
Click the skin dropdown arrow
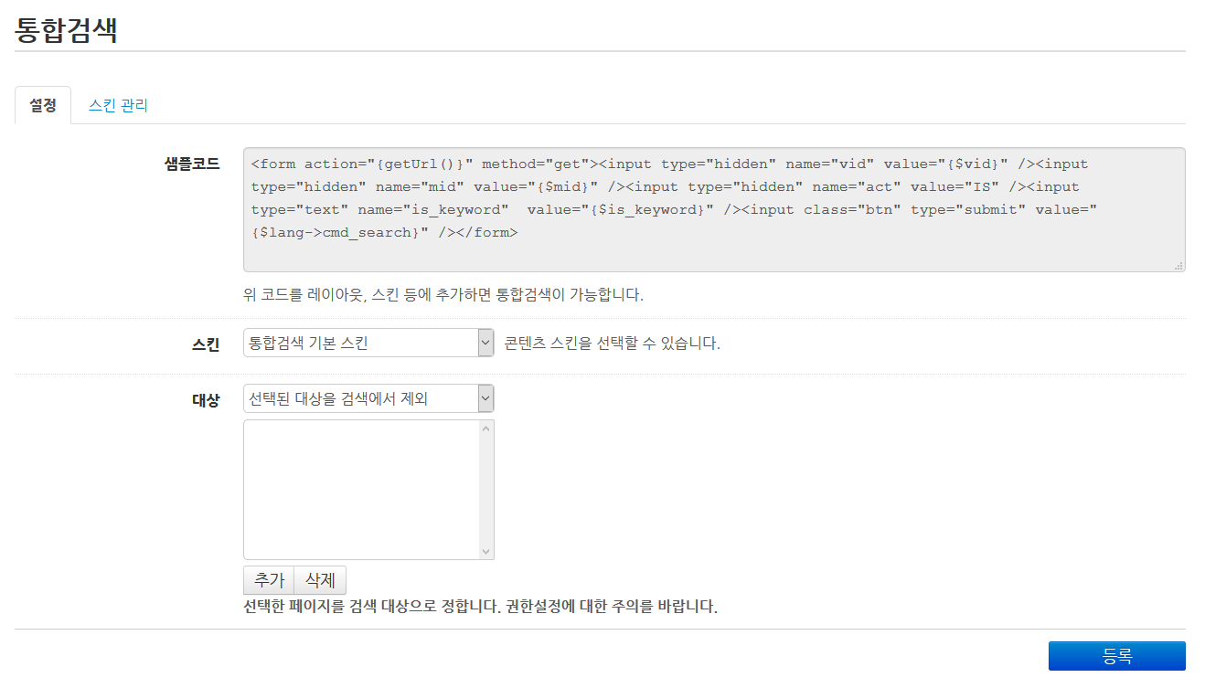(485, 342)
